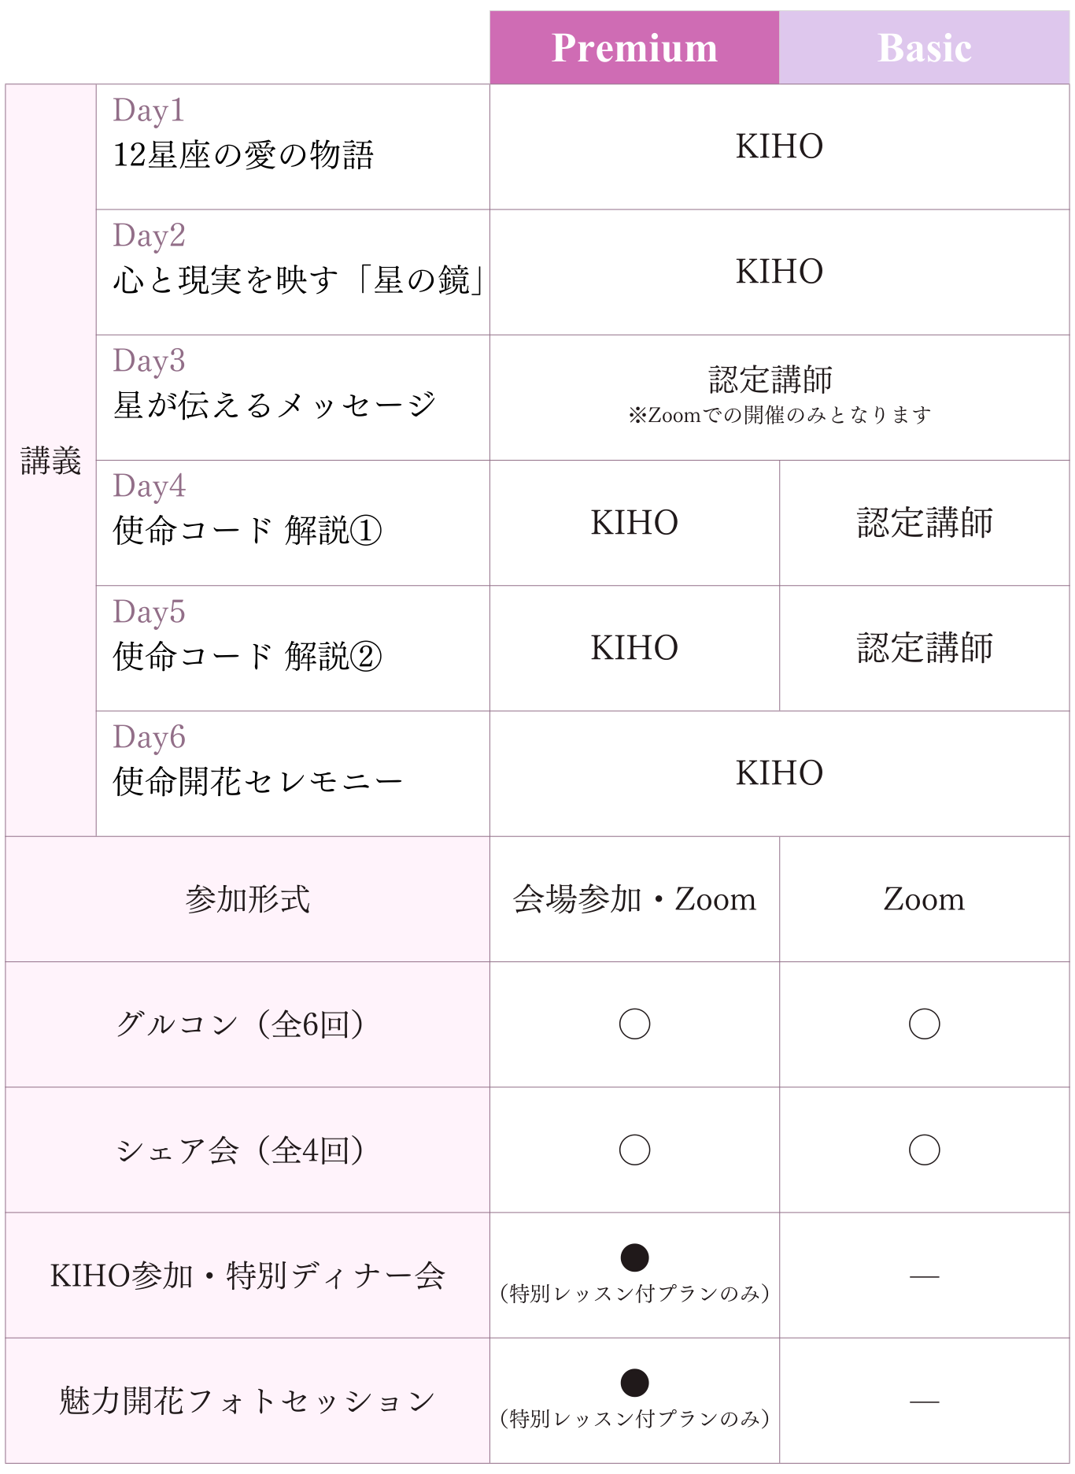1075x1474 pixels.
Task: Click the Day6 使命開花セレモニー label
Action: [x=257, y=780]
